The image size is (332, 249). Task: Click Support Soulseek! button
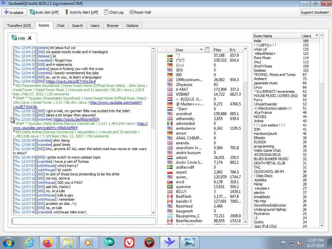tap(315, 12)
